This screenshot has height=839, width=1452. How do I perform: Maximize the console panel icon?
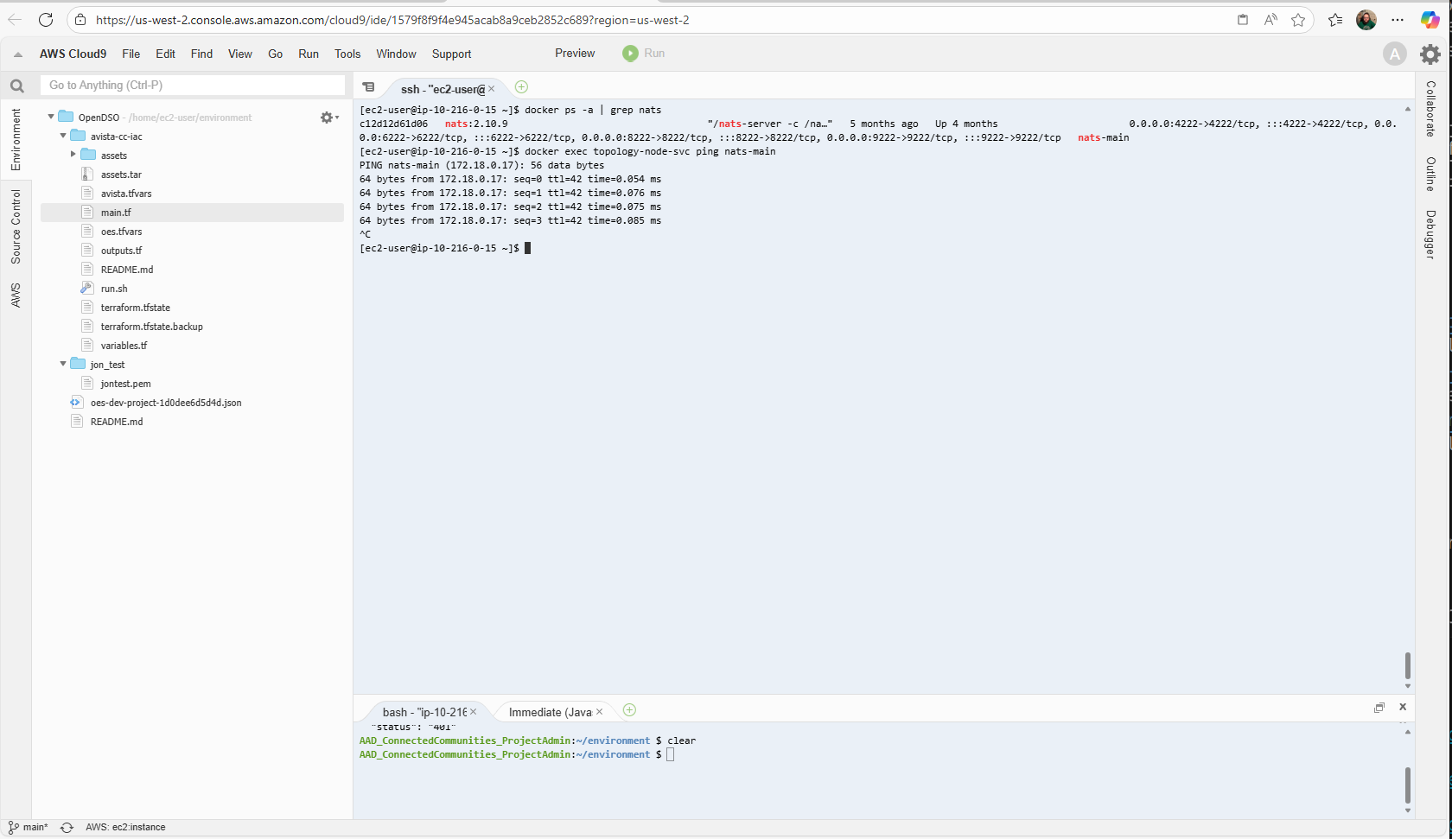pos(1379,708)
